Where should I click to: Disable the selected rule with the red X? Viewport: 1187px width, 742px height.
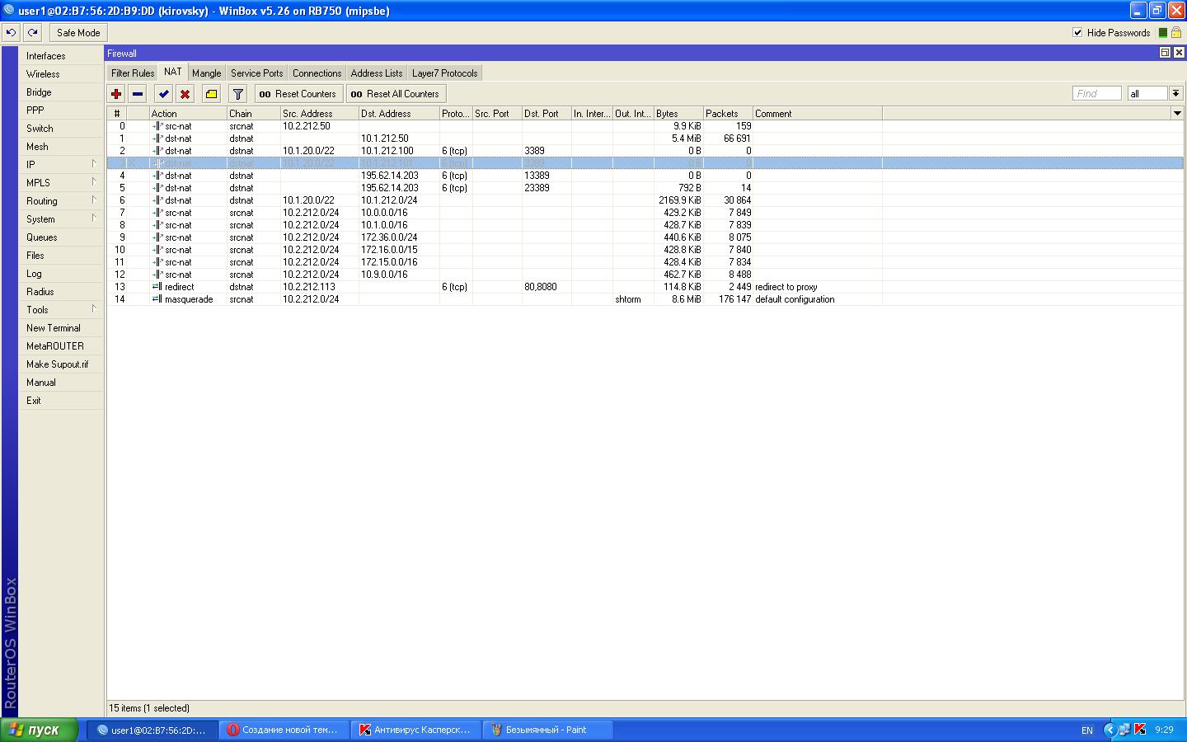pos(185,94)
